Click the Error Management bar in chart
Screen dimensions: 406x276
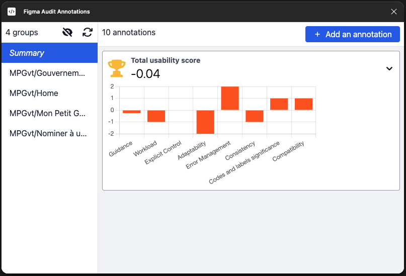pos(230,99)
